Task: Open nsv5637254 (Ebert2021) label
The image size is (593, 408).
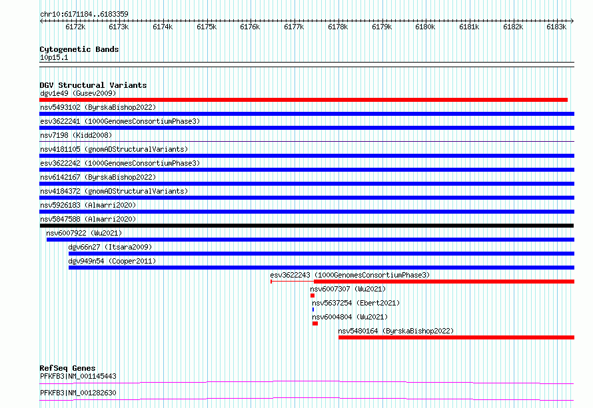Action: (x=356, y=303)
